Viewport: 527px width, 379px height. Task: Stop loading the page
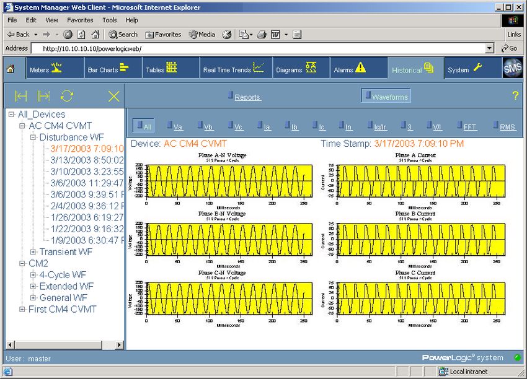pyautogui.click(x=68, y=34)
